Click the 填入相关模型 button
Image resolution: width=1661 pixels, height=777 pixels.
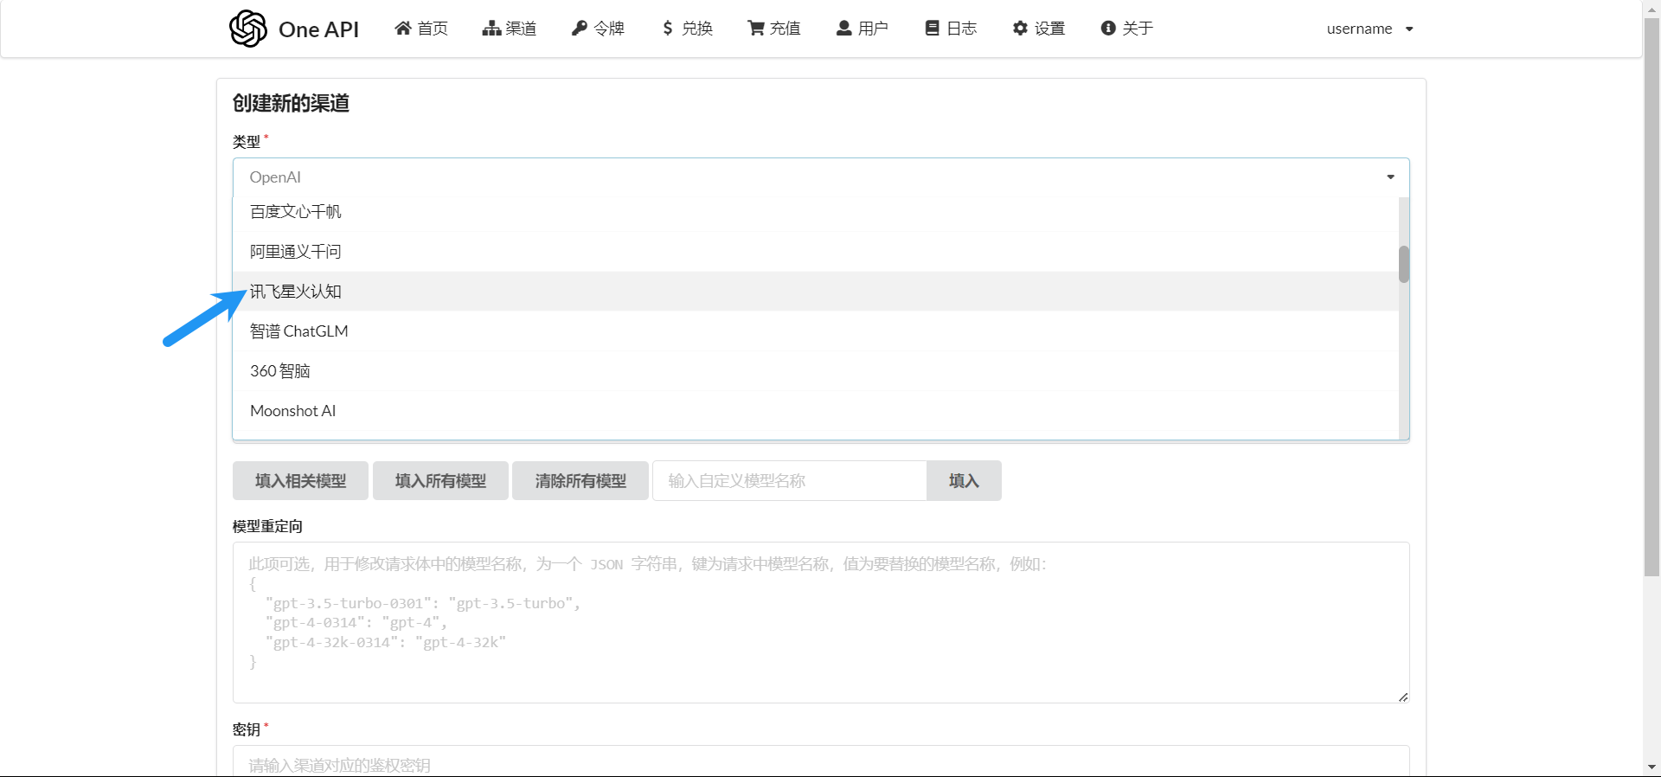point(300,480)
